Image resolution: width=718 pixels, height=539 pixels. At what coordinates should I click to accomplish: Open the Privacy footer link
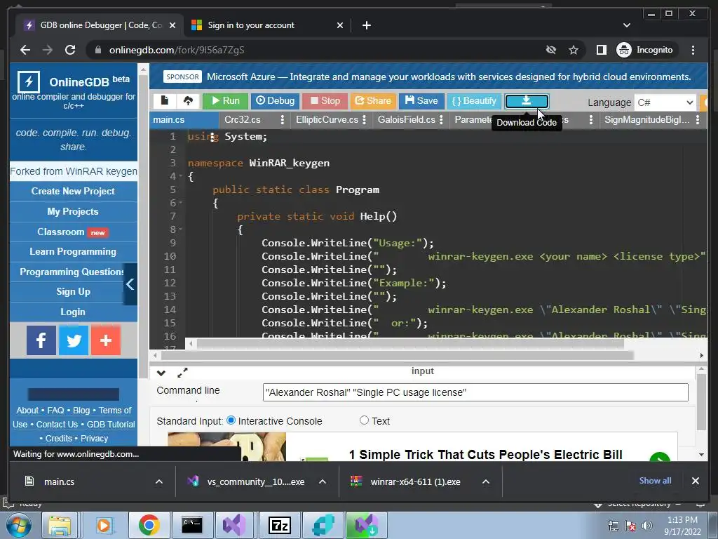pos(95,438)
